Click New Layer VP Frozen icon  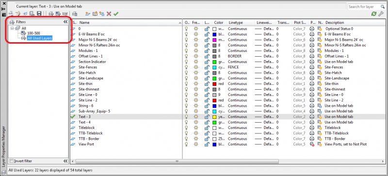click(102, 14)
